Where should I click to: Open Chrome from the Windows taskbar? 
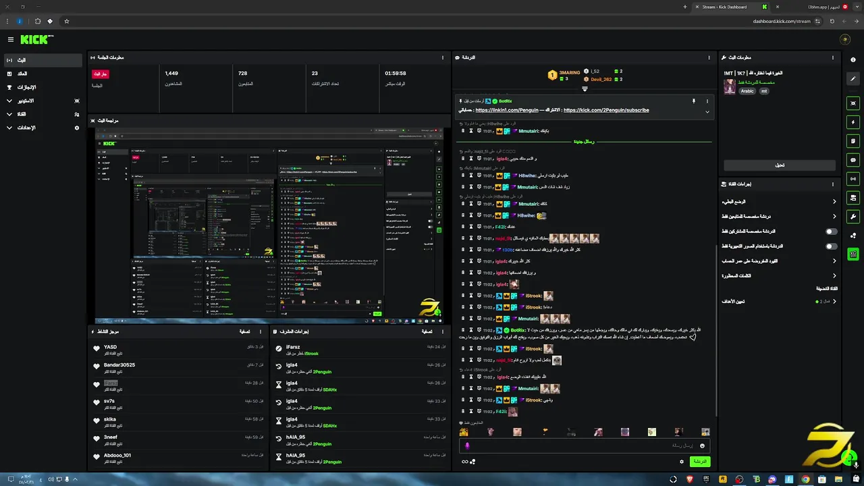click(805, 479)
